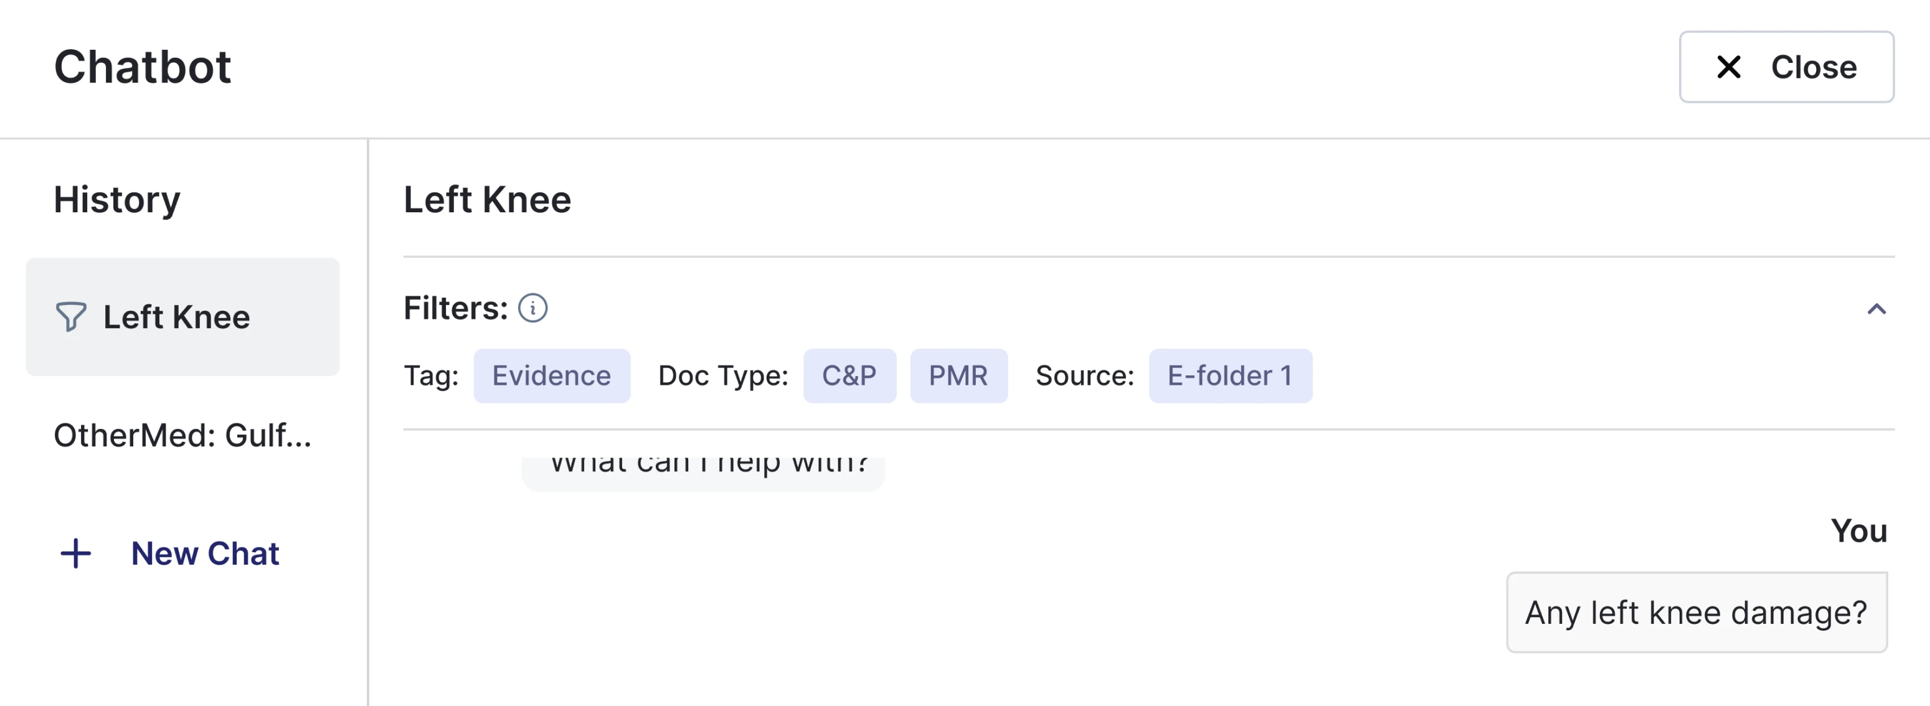Remove the Evidence tag filter chip
1930x706 pixels.
pyautogui.click(x=551, y=376)
